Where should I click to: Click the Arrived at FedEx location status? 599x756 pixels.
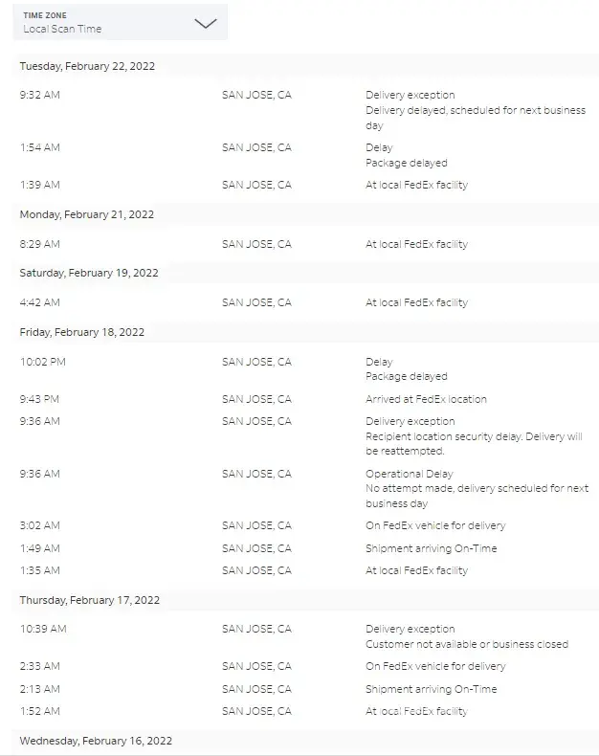coord(426,399)
